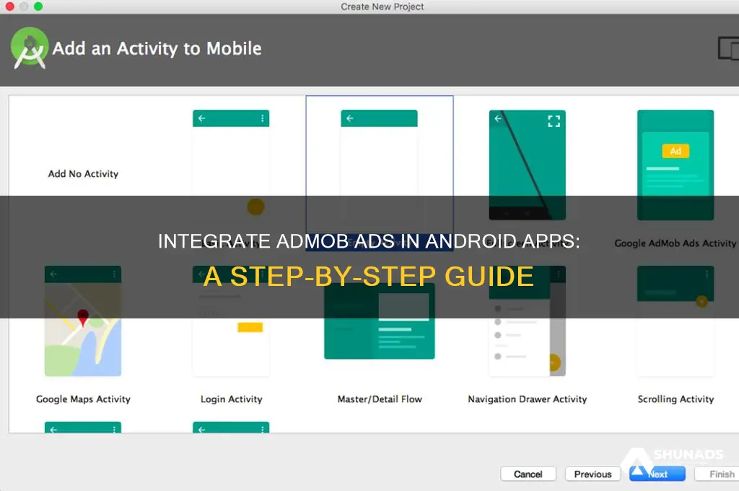Click back arrow in Empty Activity thumbnail
The height and width of the screenshot is (491, 739).
[350, 118]
